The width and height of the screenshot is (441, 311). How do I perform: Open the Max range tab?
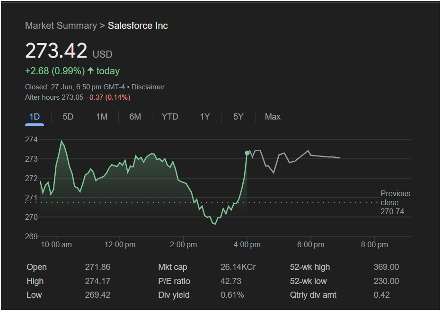tap(273, 117)
